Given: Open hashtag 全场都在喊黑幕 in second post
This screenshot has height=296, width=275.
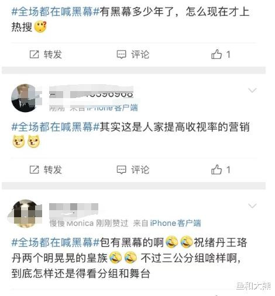Looking at the screenshot, I should (56, 127).
